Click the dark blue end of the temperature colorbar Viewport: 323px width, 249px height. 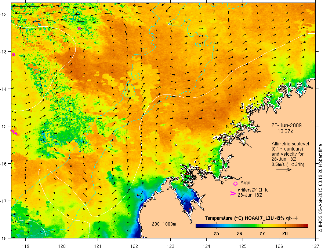pos(199,226)
